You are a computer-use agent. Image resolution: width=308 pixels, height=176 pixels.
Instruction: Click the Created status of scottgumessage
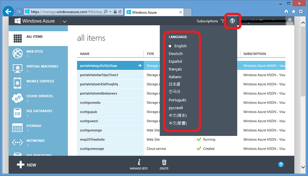point(206,149)
